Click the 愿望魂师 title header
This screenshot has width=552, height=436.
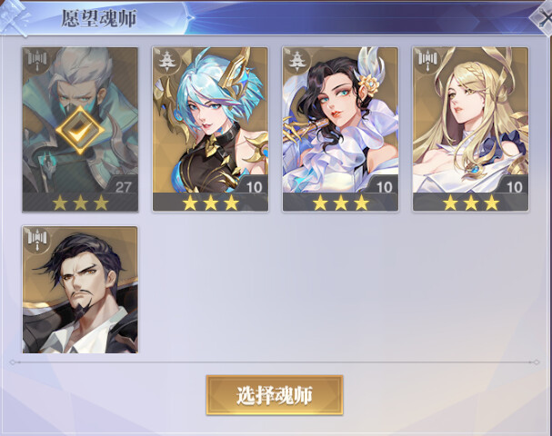click(99, 18)
